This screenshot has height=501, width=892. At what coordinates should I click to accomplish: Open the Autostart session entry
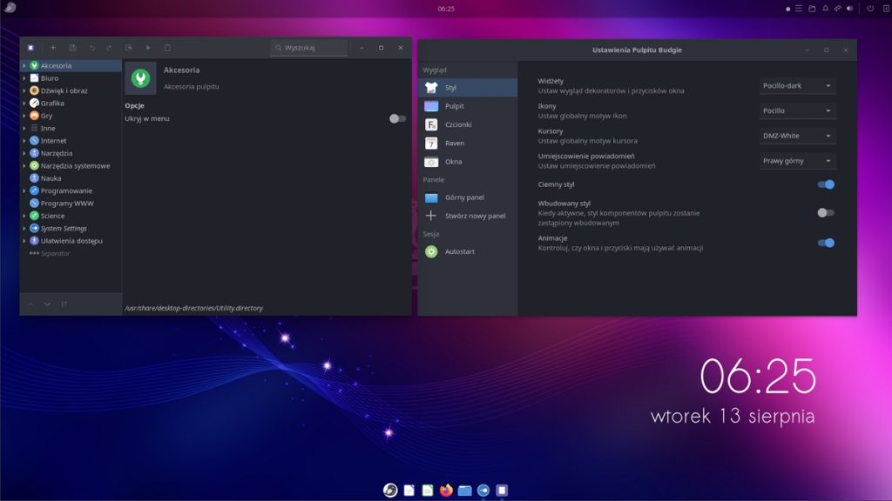coord(460,251)
